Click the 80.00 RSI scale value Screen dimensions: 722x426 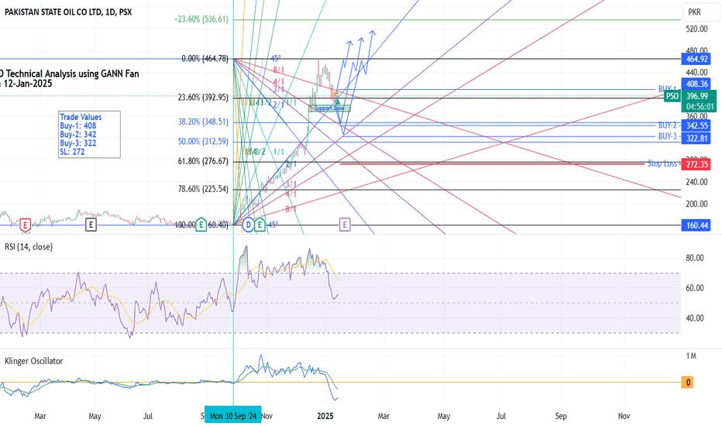coord(695,258)
